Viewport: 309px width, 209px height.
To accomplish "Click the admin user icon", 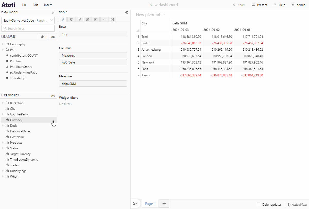I will [x=293, y=5].
